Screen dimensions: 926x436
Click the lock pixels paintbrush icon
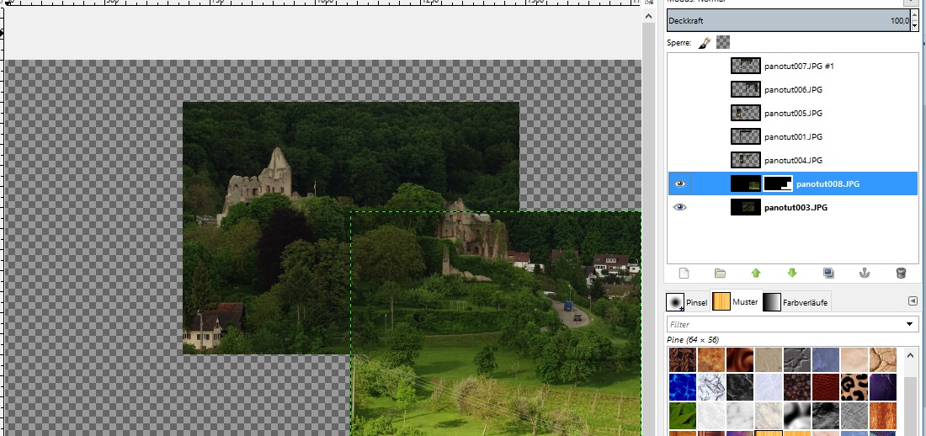pos(705,42)
